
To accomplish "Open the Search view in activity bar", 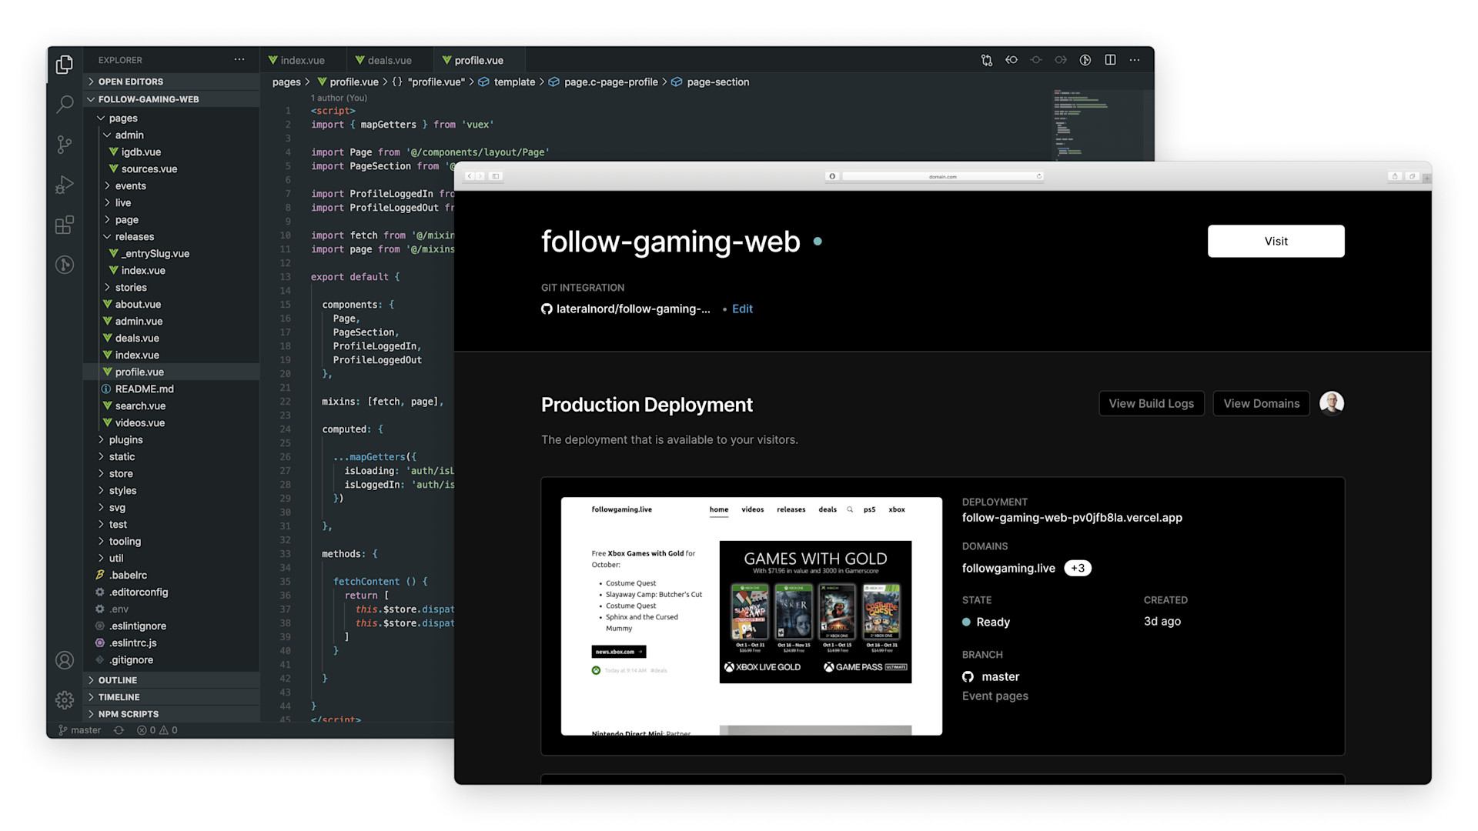I will coord(65,104).
